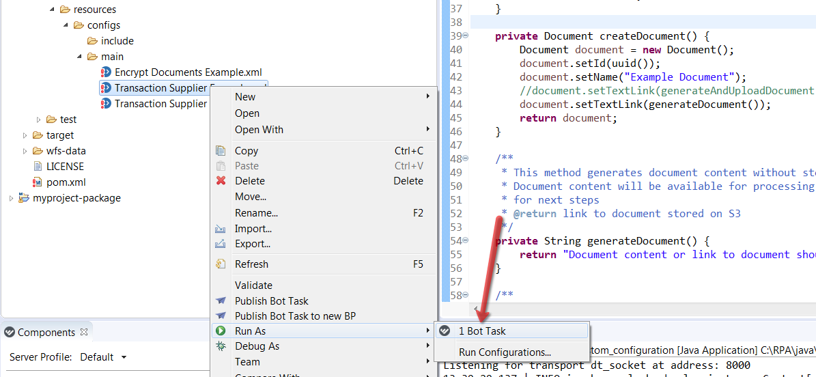The width and height of the screenshot is (816, 377).
Task: Click the target folder icon
Action: pyautogui.click(x=38, y=135)
